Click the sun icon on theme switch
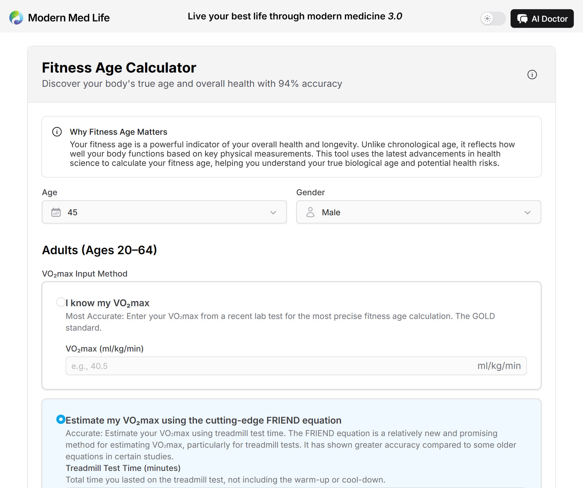The height and width of the screenshot is (488, 583). click(x=487, y=18)
